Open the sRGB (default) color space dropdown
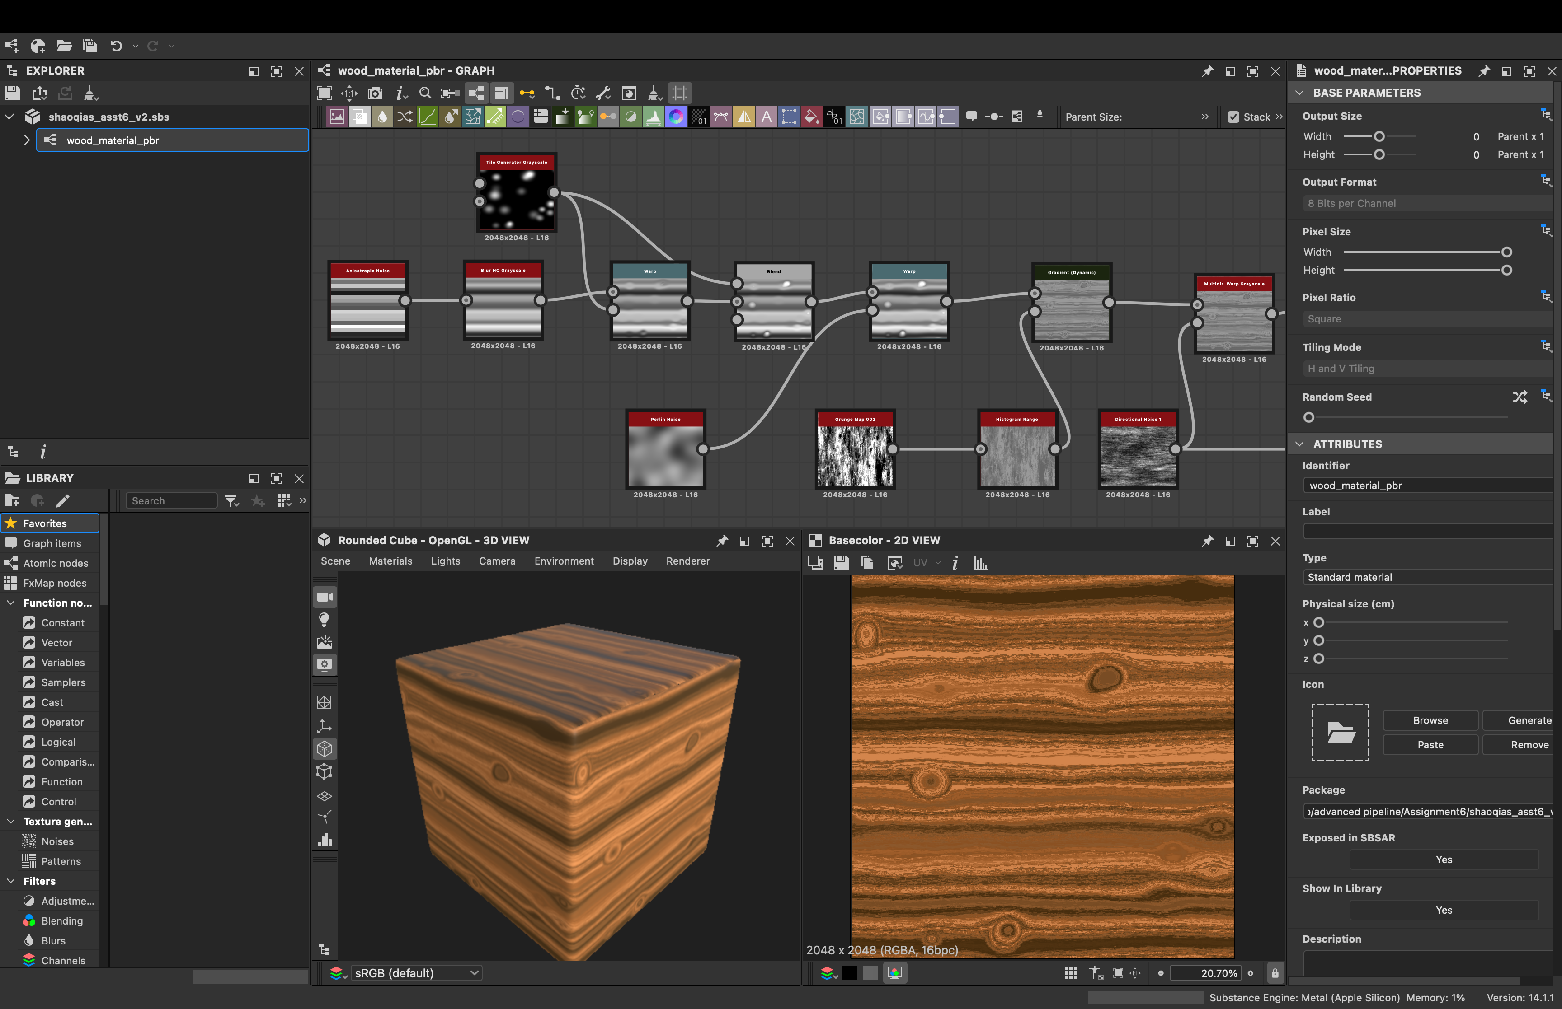The image size is (1562, 1009). pos(416,973)
